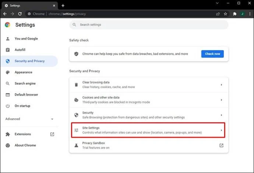Image resolution: width=254 pixels, height=173 pixels.
Task: Click the tab search chevron in title bar
Action: (217, 3)
